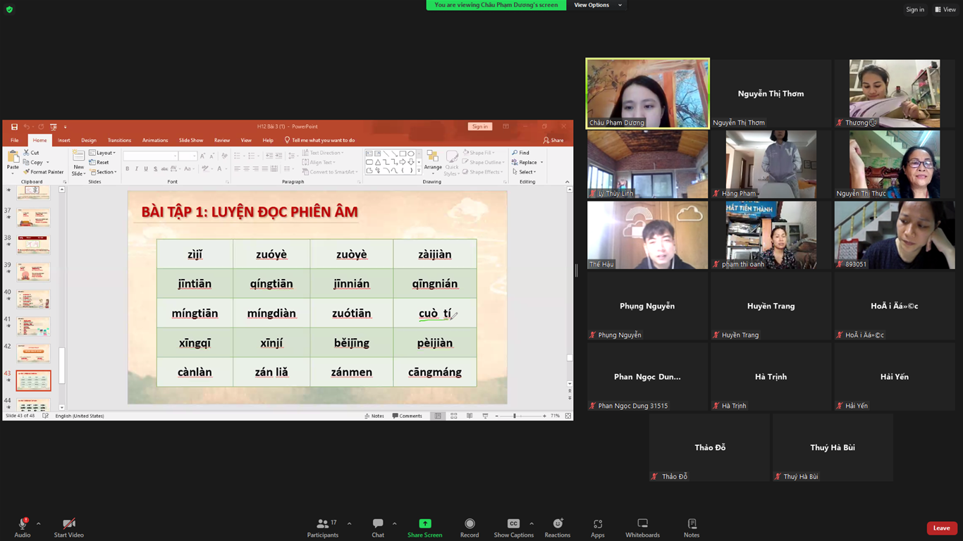Click zoom in plus button
Viewport: 963px width, 541px height.
(544, 416)
